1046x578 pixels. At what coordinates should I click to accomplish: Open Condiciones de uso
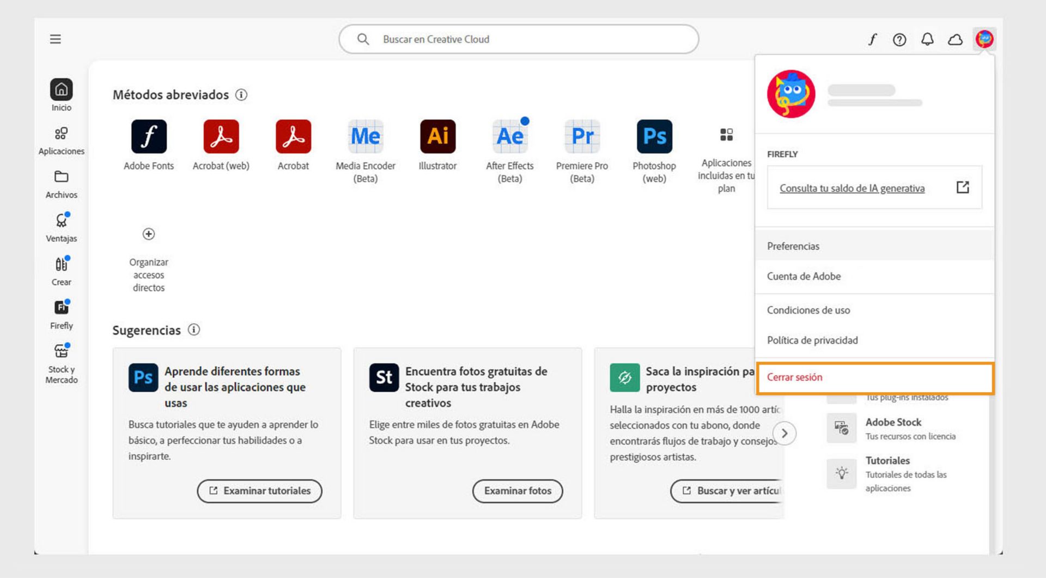coord(874,310)
